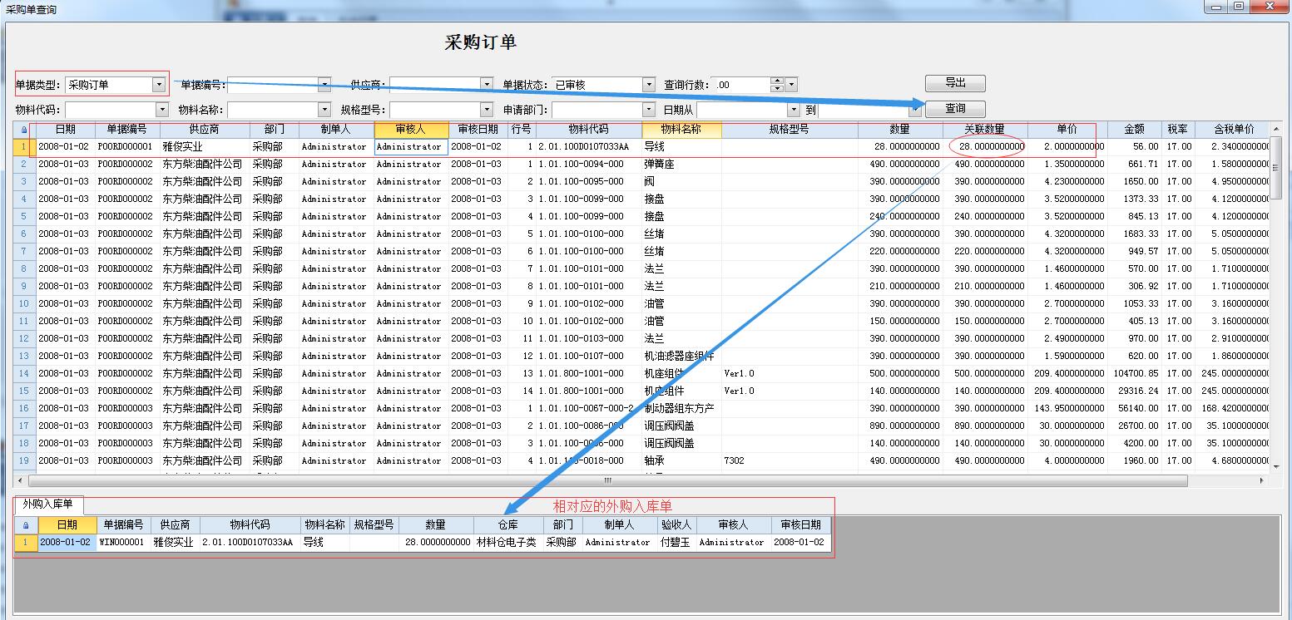Select the 审核人 cell showing Administrator in row 1
This screenshot has width=1292, height=620.
coord(409,146)
